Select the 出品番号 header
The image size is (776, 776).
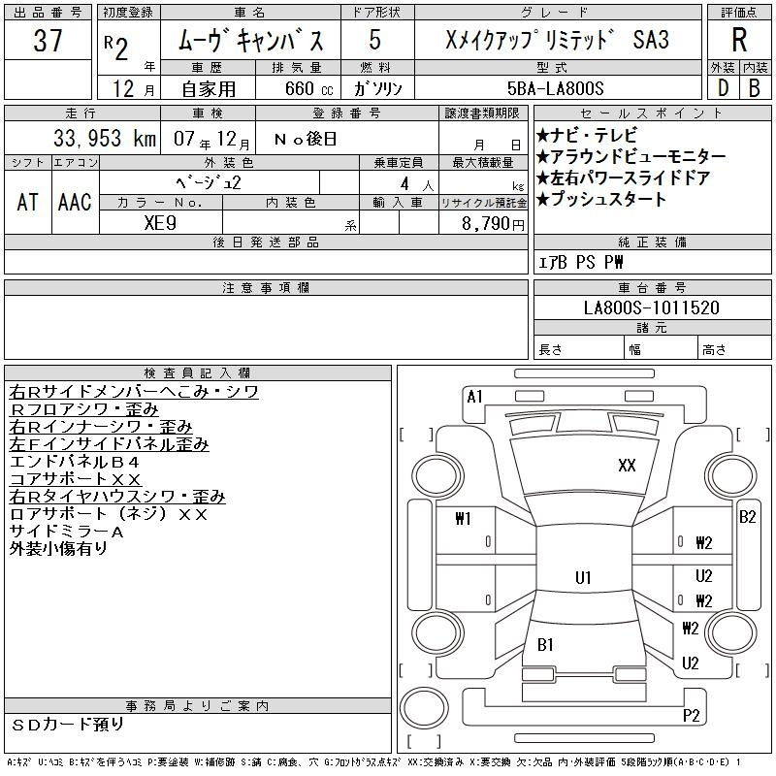point(48,13)
